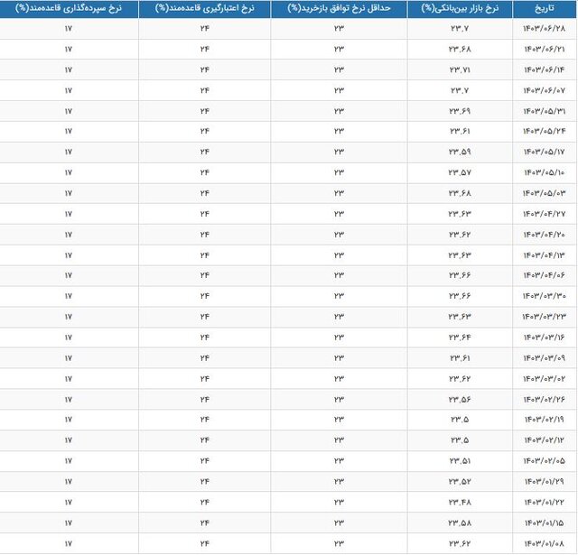
Task: Click the interbank rate value 23.48
Action: (460, 503)
